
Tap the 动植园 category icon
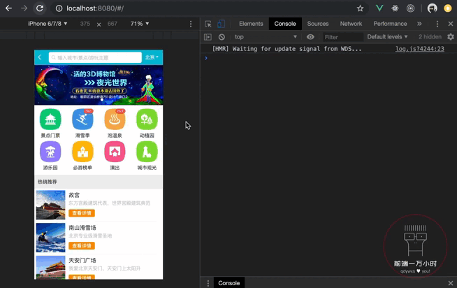(x=147, y=120)
